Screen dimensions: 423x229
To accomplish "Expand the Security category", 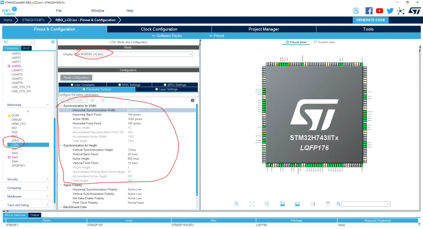I will (x=48, y=179).
